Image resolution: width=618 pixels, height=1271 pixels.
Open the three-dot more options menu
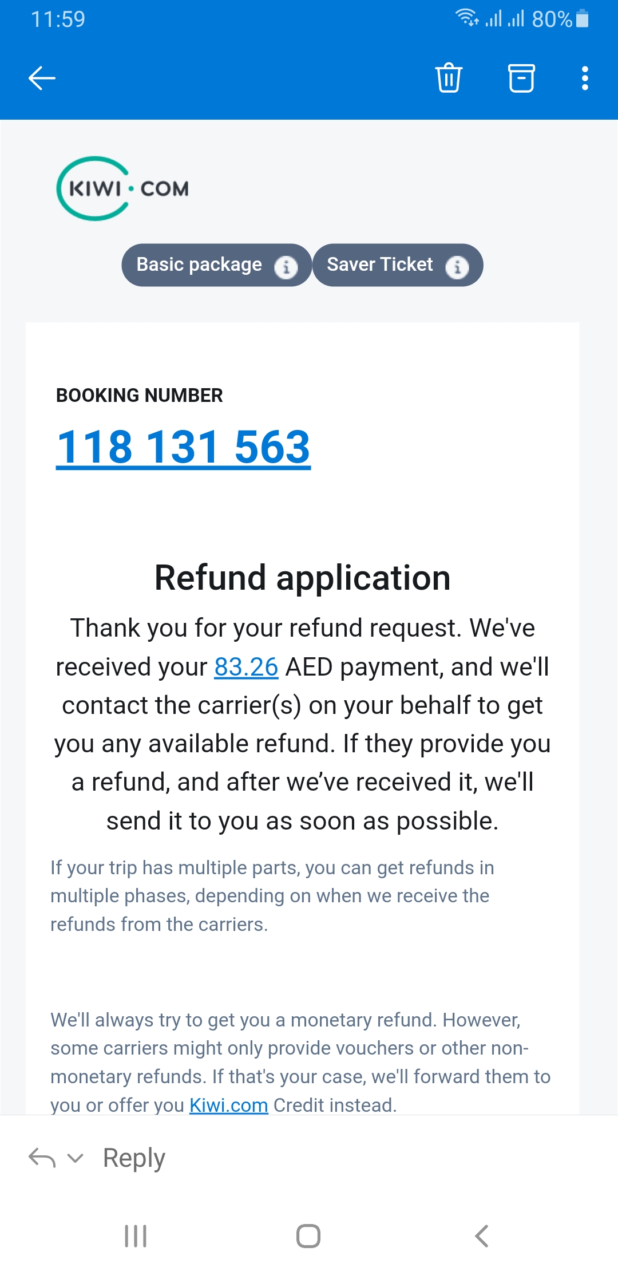(584, 78)
